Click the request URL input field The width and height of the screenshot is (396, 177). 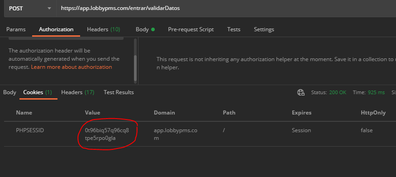[226, 8]
